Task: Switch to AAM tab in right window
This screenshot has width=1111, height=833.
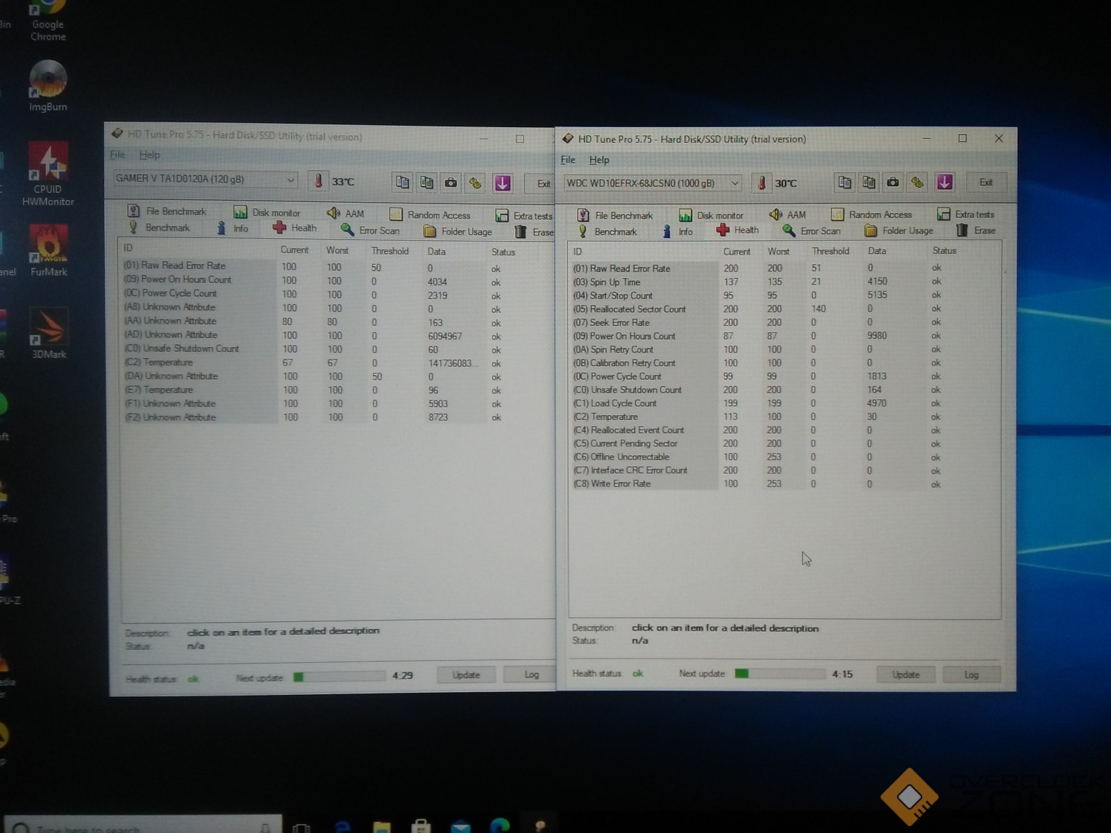Action: [x=787, y=214]
